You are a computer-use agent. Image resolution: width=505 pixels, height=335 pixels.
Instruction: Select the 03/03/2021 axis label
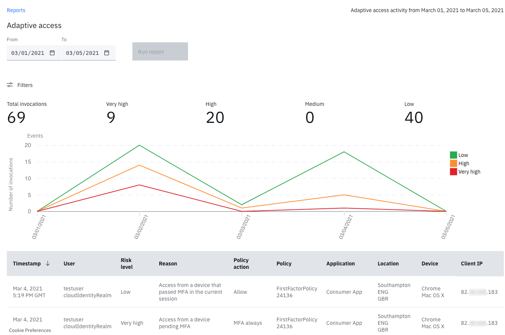pos(244,227)
